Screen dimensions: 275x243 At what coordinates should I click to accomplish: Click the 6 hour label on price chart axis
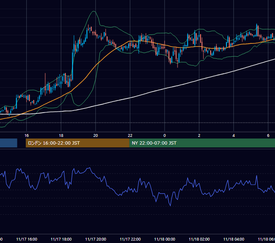click(x=268, y=136)
